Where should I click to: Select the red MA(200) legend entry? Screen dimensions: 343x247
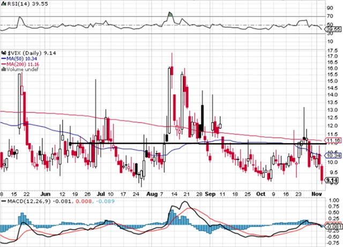point(23,63)
